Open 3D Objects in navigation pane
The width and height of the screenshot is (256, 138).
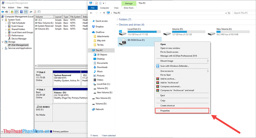point(102,55)
